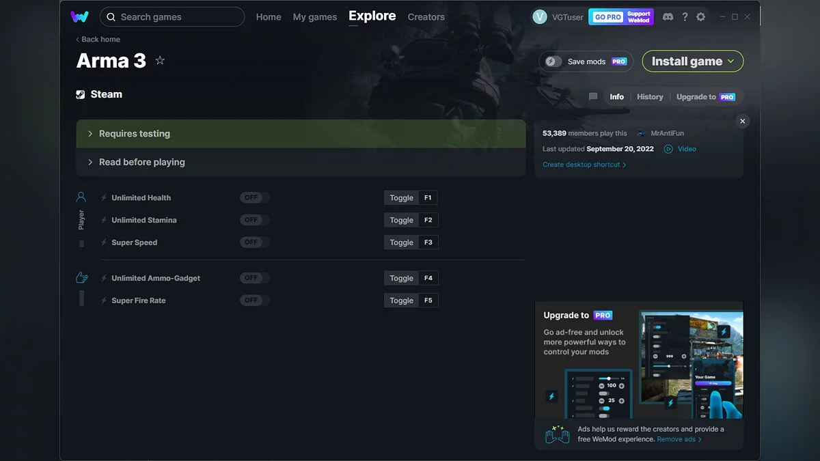This screenshot has width=820, height=461.
Task: Click the WeMod logo icon
Action: [x=79, y=16]
